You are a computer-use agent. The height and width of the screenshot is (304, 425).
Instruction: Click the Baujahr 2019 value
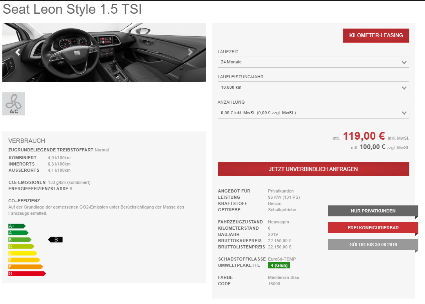click(273, 234)
